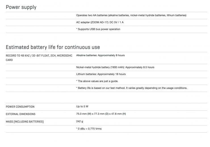This screenshot has width=210, height=147.
Task: Select the 242 g mass value
Action: coord(80,121)
